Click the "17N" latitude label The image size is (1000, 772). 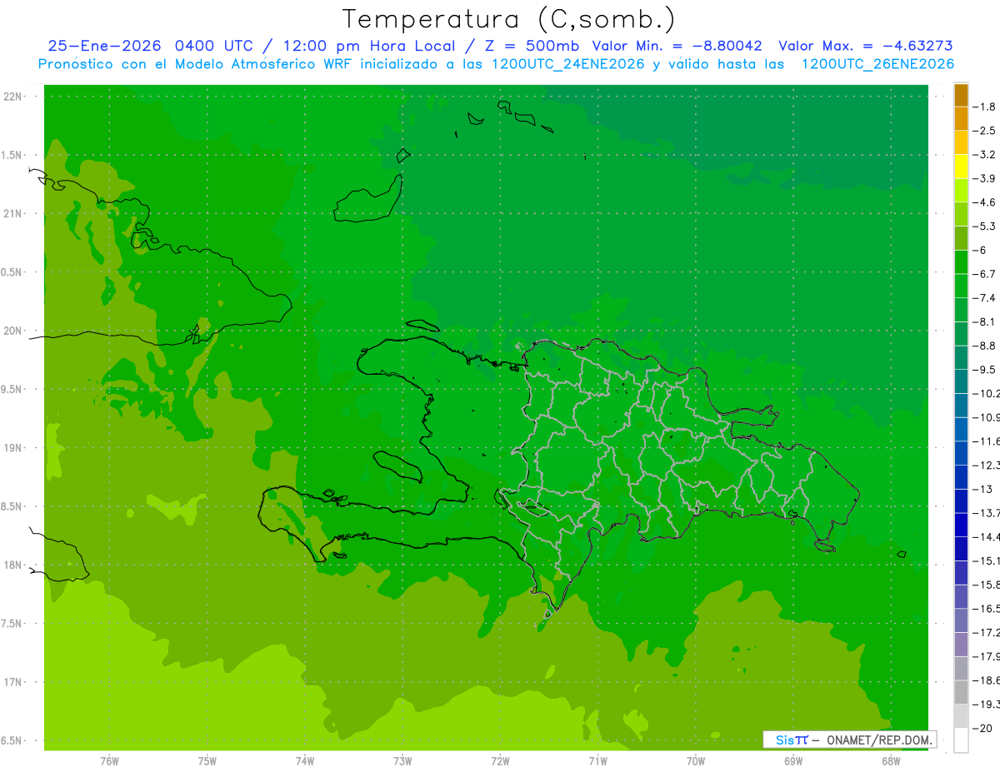13,682
